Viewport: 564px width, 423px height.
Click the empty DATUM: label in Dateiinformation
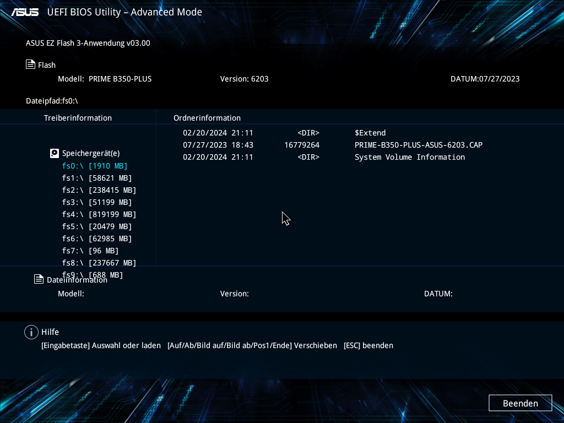click(x=438, y=294)
